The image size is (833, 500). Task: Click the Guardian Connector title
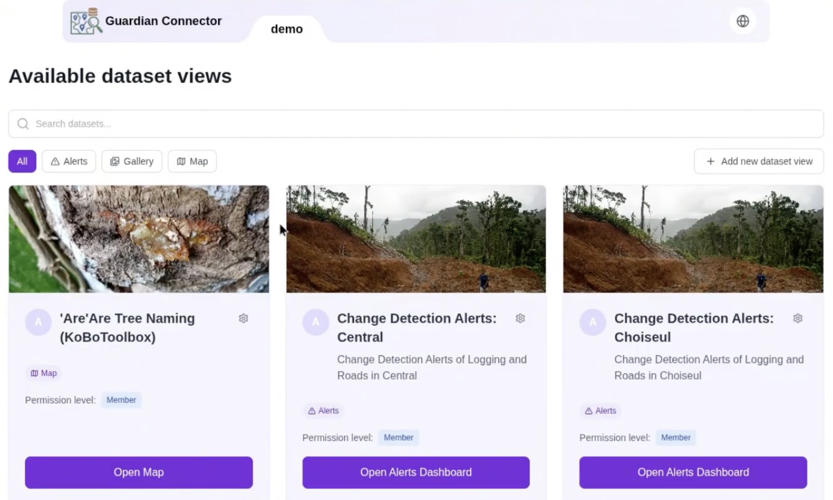point(163,21)
